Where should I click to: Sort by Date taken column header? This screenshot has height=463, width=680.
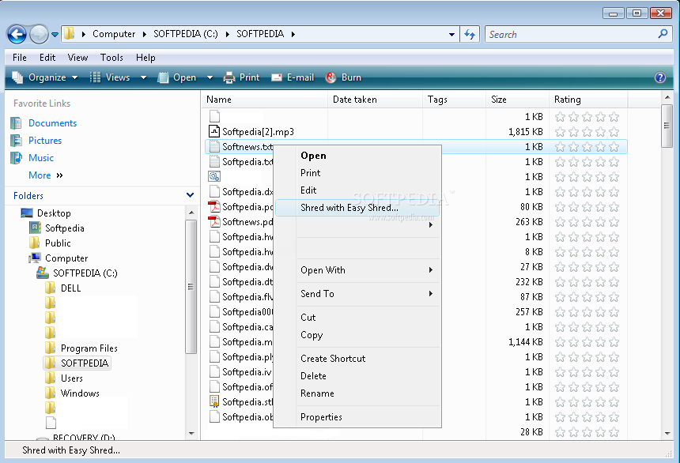click(x=375, y=100)
